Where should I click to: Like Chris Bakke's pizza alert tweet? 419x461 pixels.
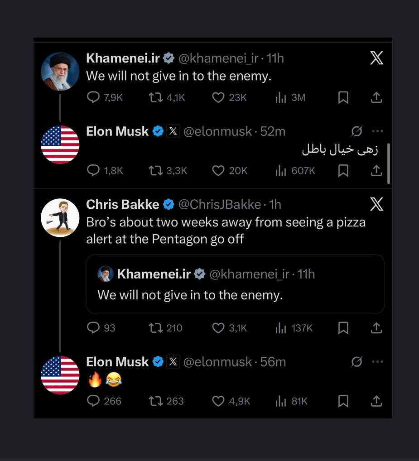click(218, 328)
